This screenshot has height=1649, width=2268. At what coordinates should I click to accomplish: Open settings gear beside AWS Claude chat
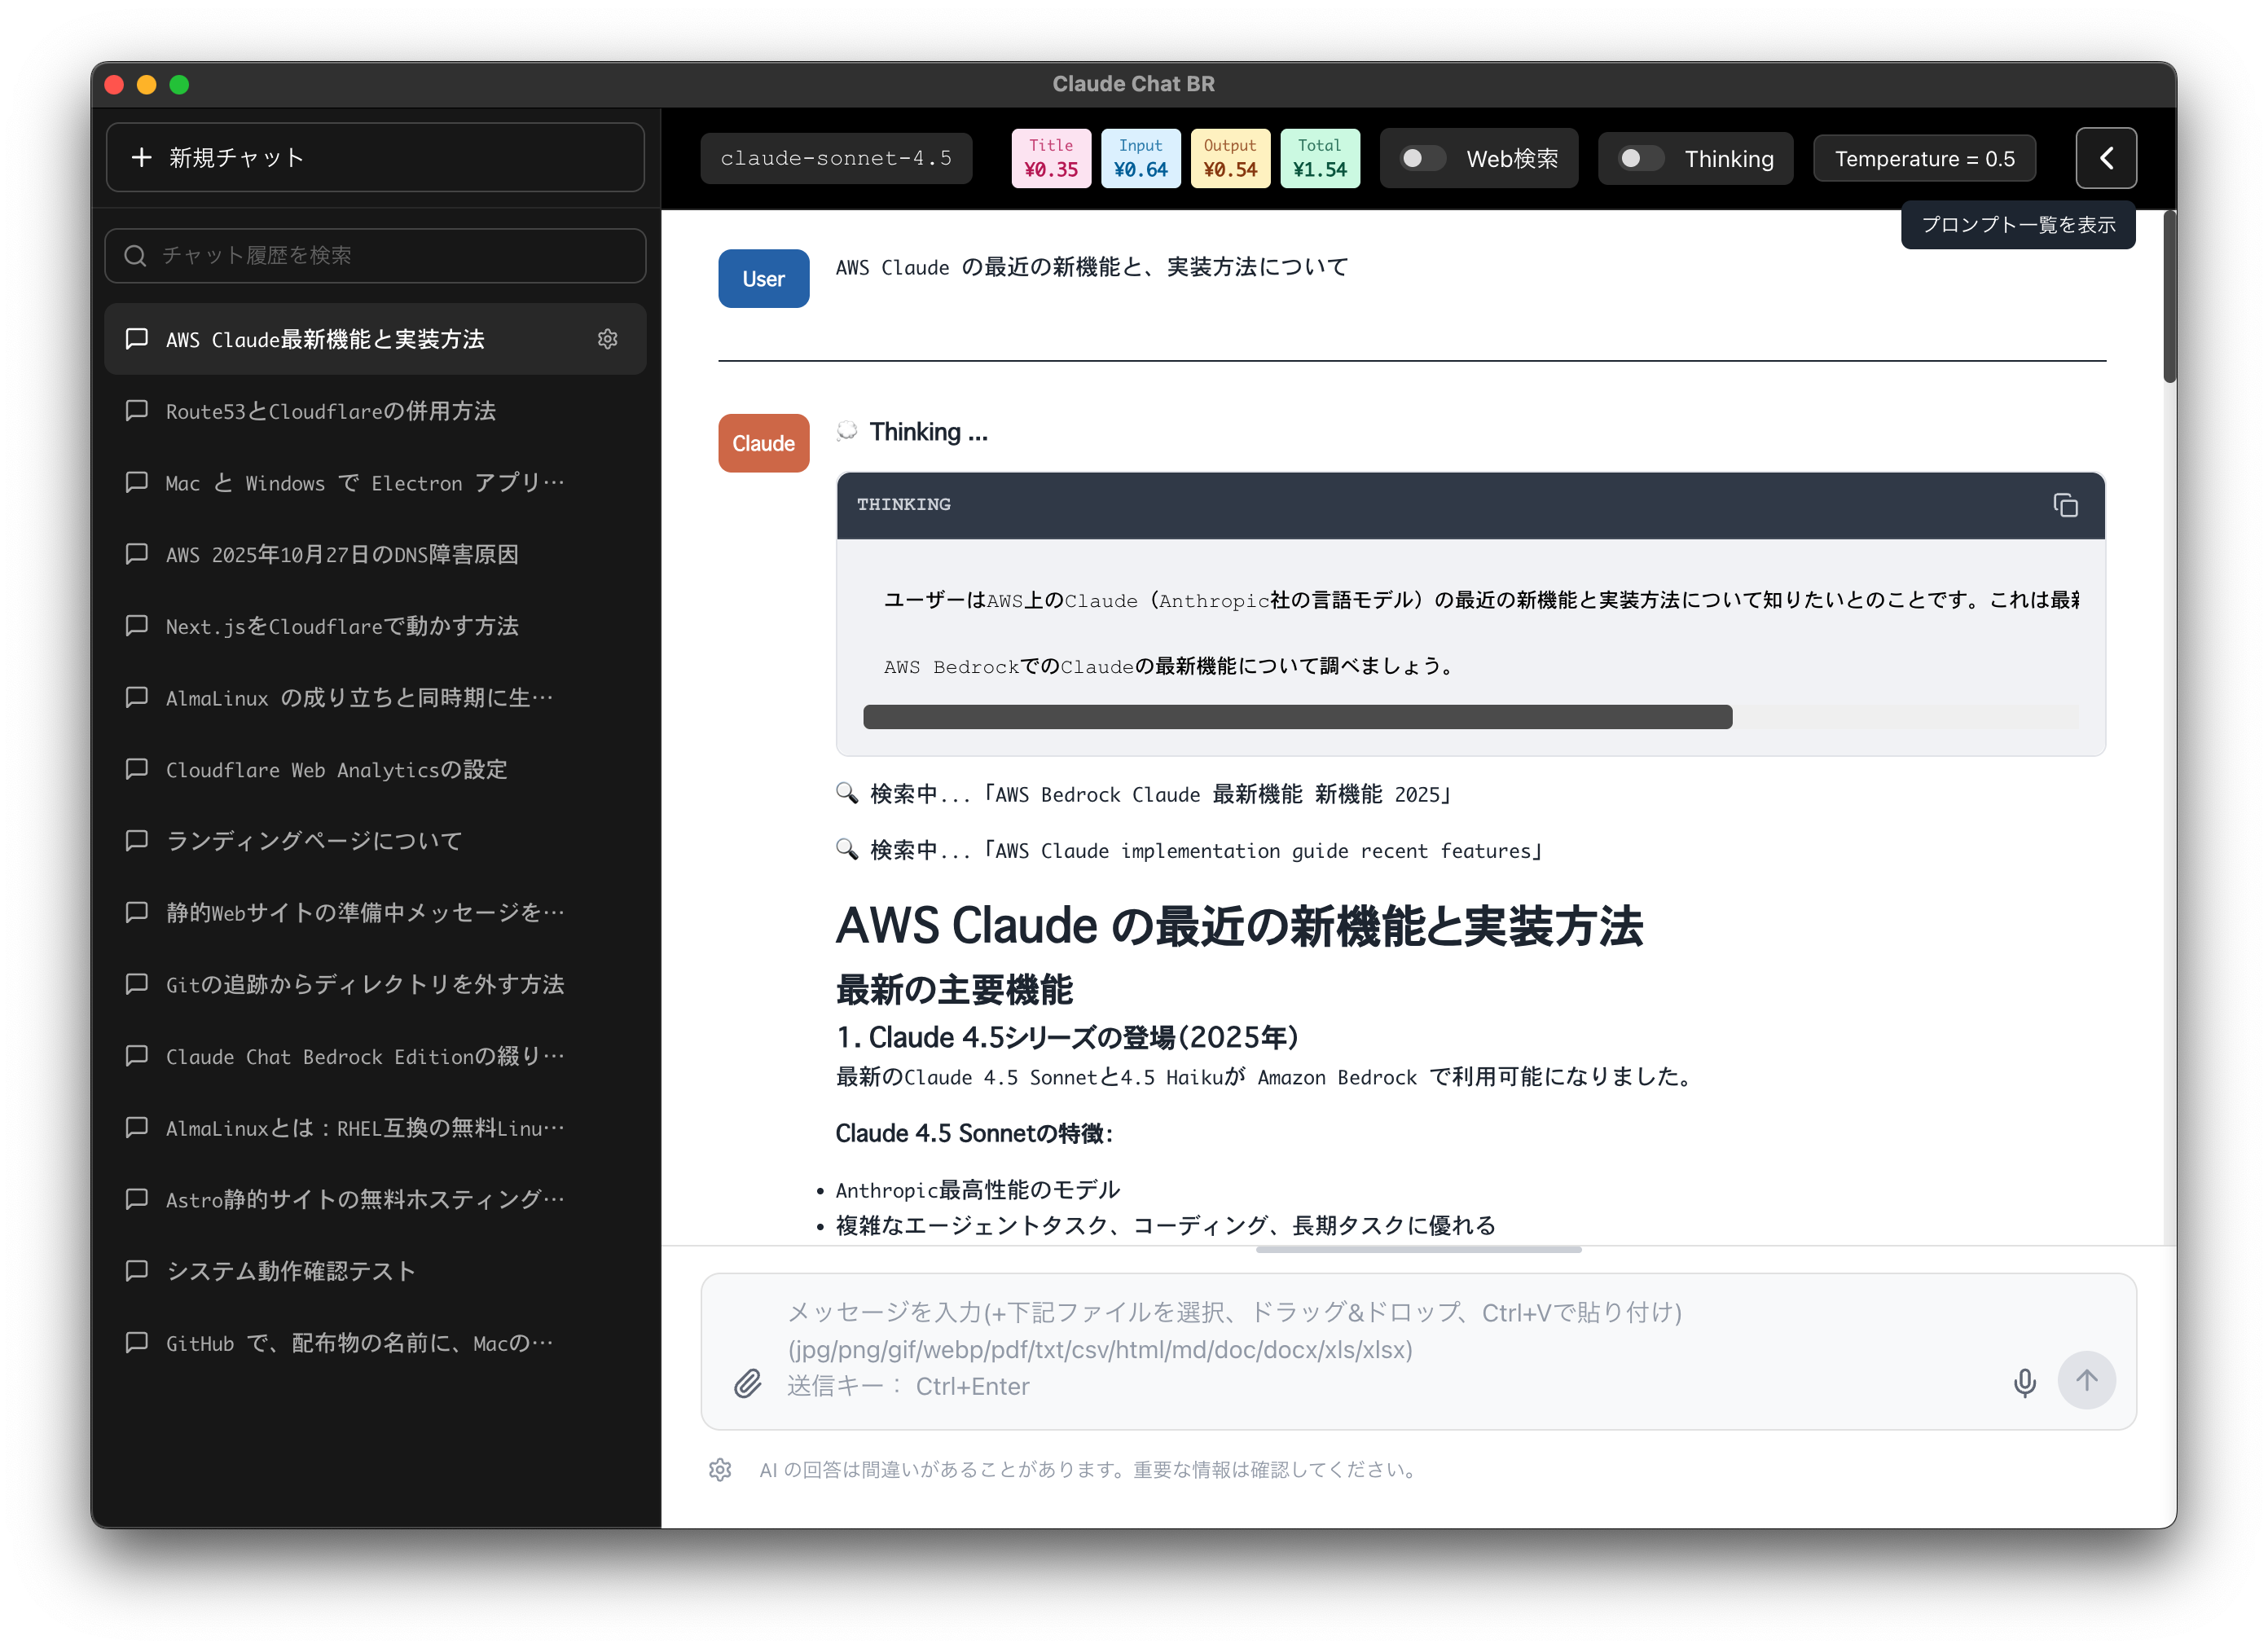pos(607,339)
